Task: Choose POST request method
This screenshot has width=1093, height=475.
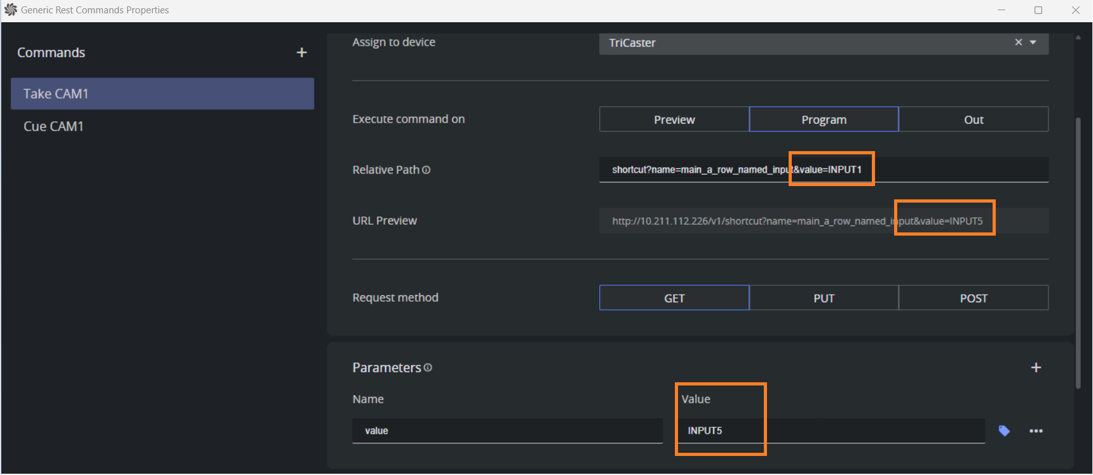Action: click(974, 298)
